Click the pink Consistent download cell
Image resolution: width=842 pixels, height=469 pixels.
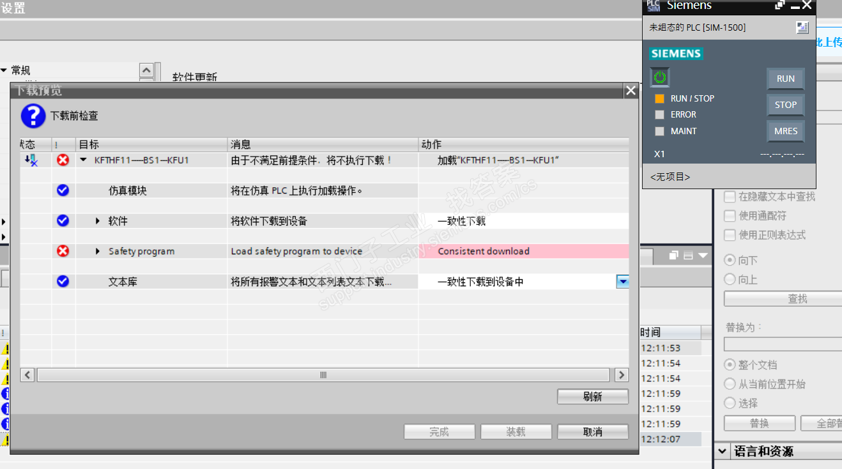[x=524, y=251]
